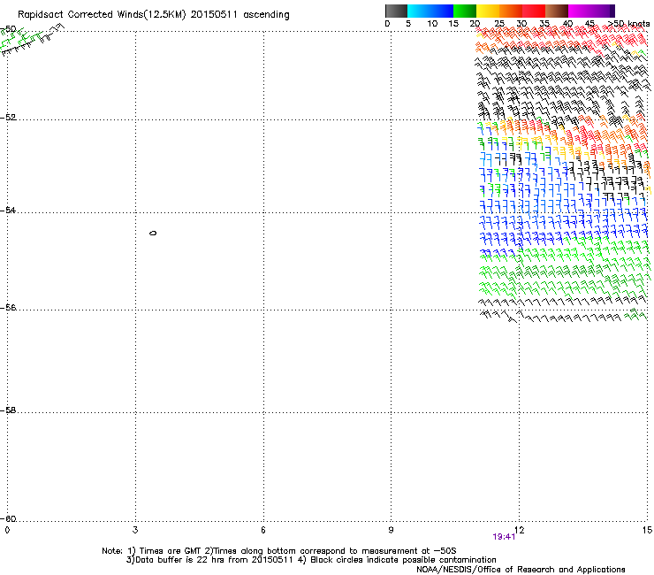Screen dimensions: 654x575
Task: Click the red 30-35 knots legend swatch
Action: pos(534,11)
